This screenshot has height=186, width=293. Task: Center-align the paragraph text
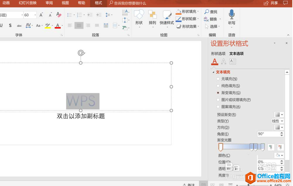pyautogui.click(x=79, y=26)
